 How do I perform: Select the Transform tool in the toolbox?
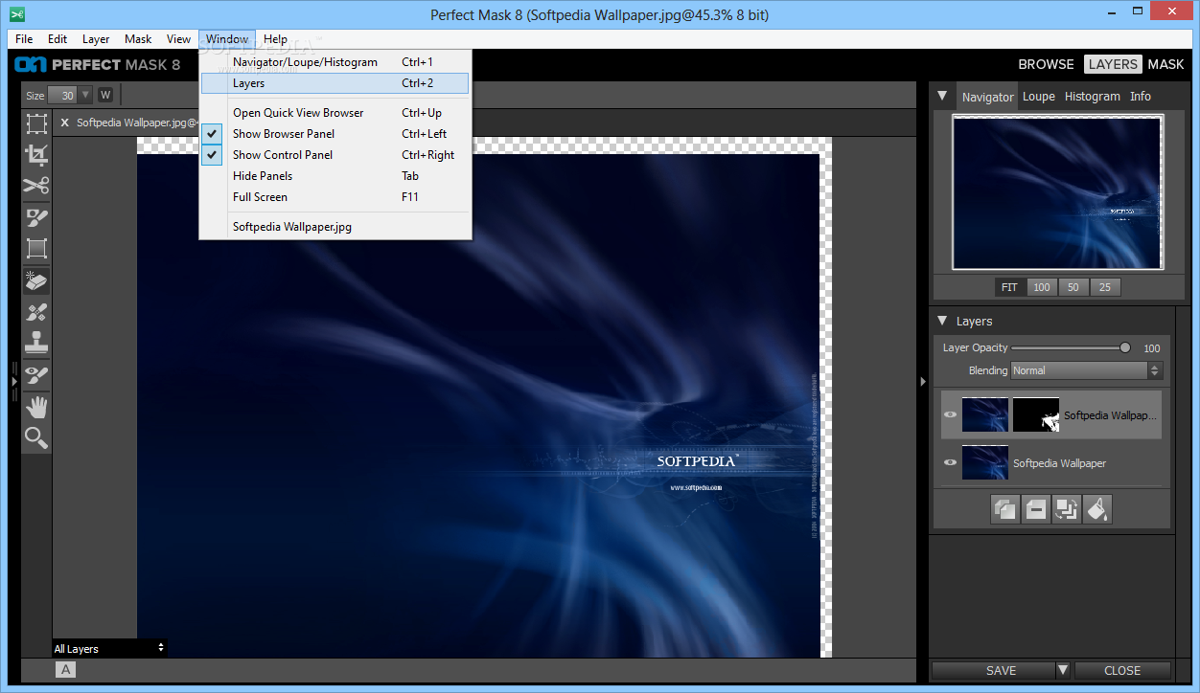click(x=36, y=123)
